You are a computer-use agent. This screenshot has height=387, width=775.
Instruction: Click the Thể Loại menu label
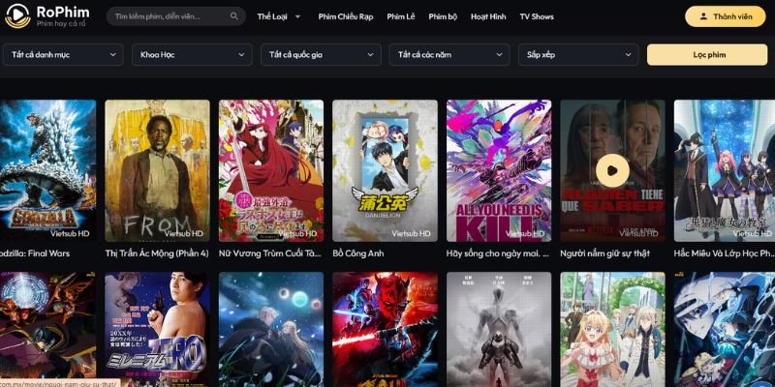pos(272,16)
